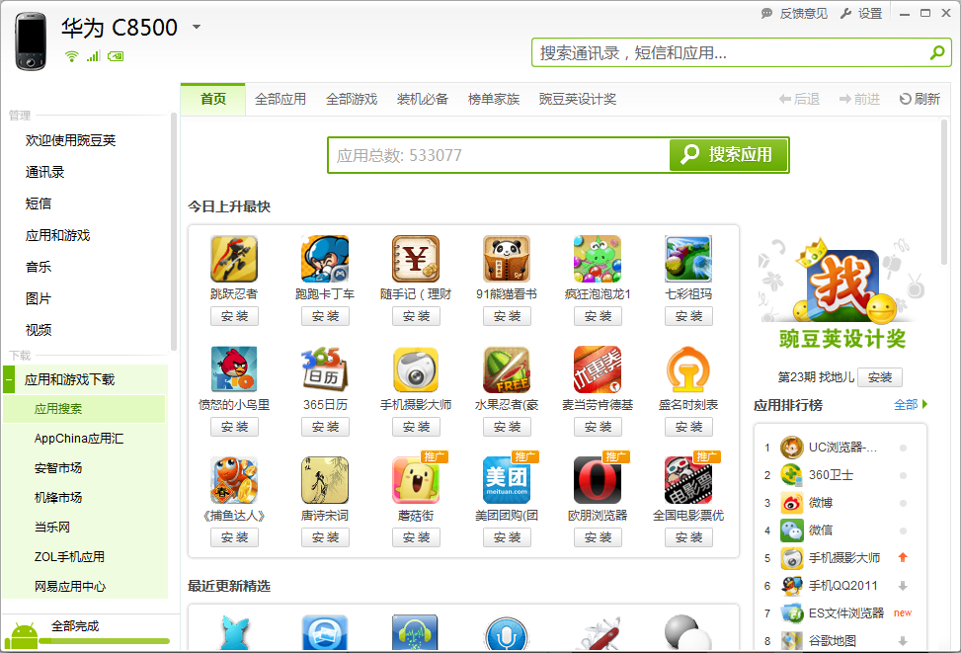Focus the 应用总数 app search field
The width and height of the screenshot is (961, 653).
point(498,155)
